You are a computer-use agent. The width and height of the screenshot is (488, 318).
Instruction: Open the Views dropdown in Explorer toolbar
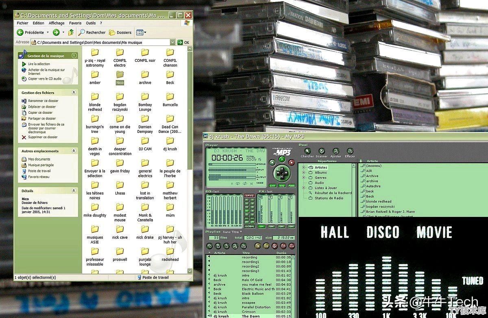click(x=141, y=32)
